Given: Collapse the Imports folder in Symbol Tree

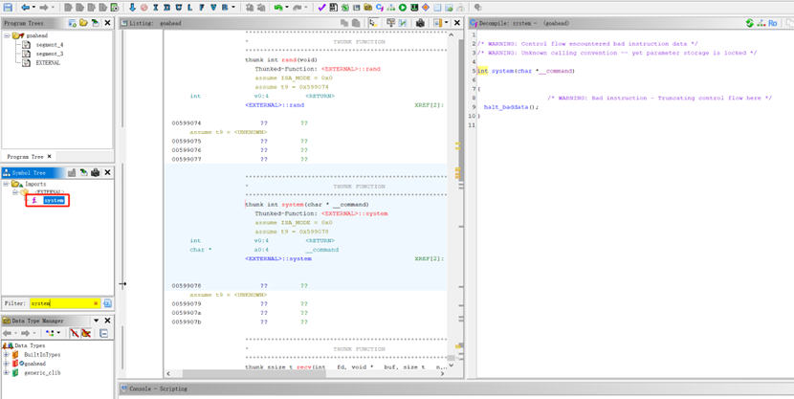Looking at the screenshot, I should pos(7,184).
